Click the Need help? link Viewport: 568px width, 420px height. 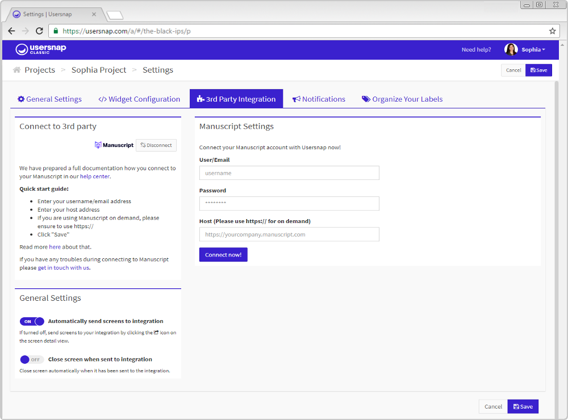[x=476, y=49]
